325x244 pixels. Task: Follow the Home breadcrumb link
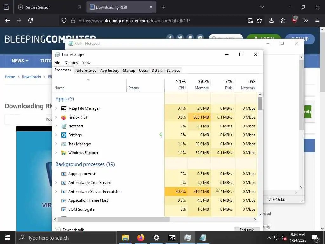pos(10,77)
